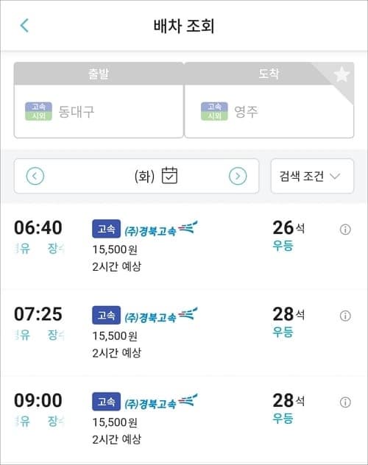368x465 pixels.
Task: Click the 26석 seat count
Action: point(289,228)
